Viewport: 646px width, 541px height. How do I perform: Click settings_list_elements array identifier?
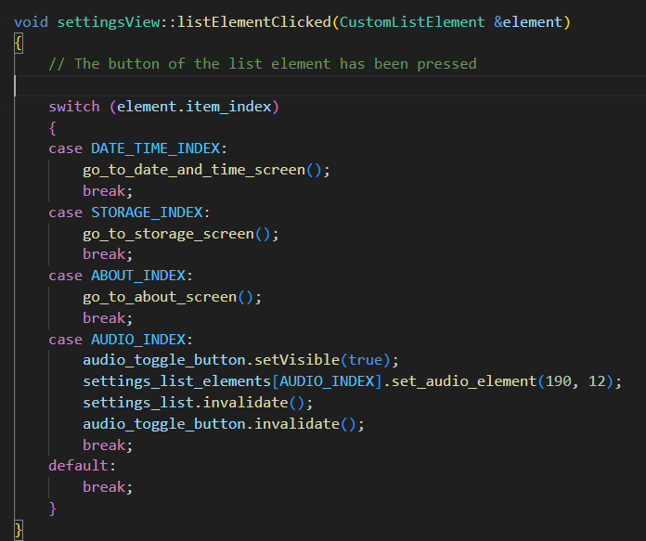click(176, 381)
